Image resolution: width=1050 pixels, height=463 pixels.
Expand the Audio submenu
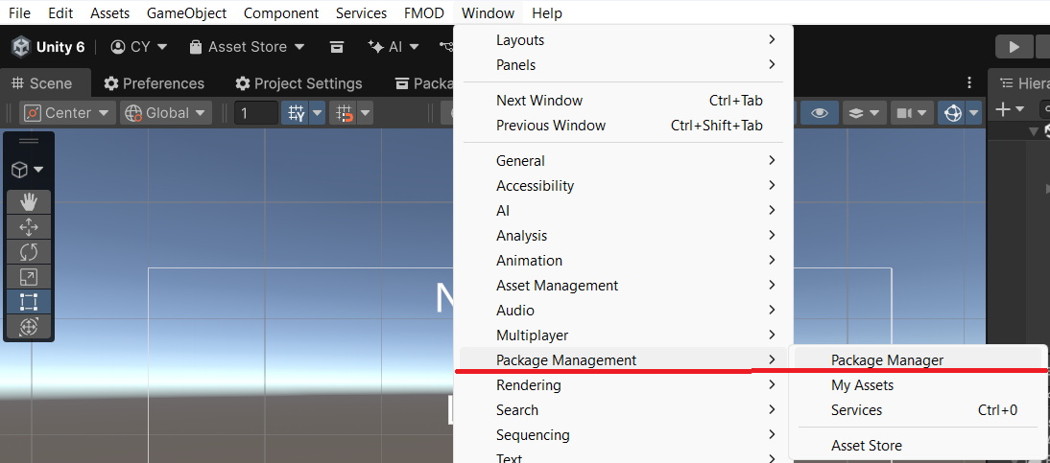click(624, 311)
